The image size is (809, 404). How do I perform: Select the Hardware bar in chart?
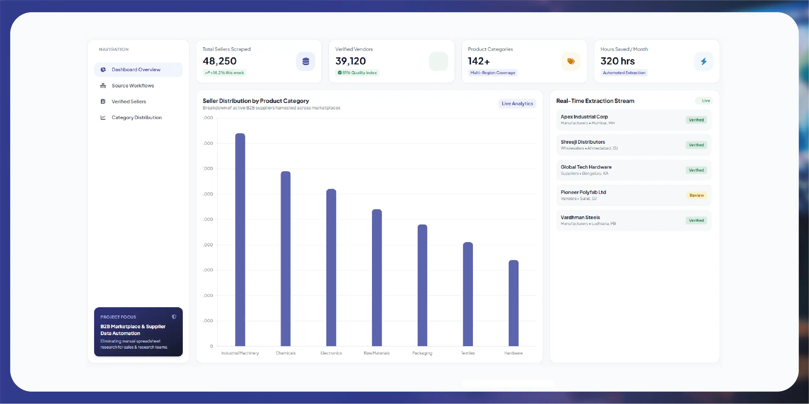(513, 303)
